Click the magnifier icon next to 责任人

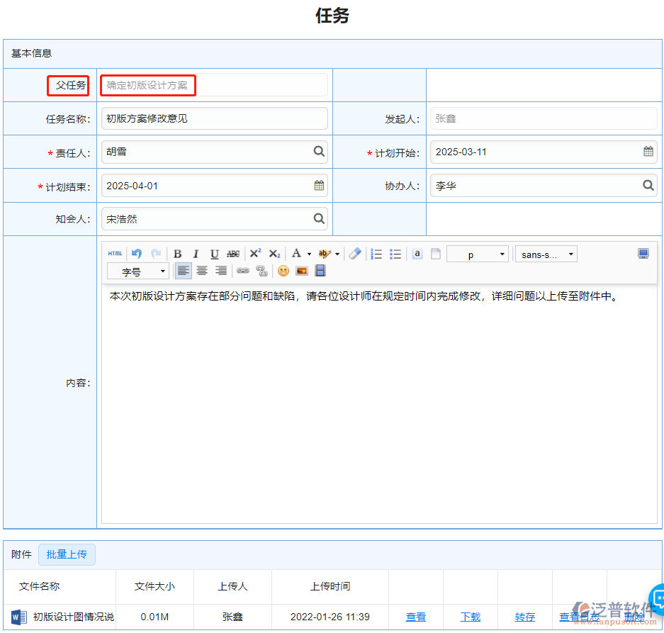click(319, 152)
